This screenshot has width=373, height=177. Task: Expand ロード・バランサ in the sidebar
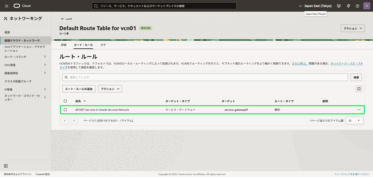pos(45,57)
